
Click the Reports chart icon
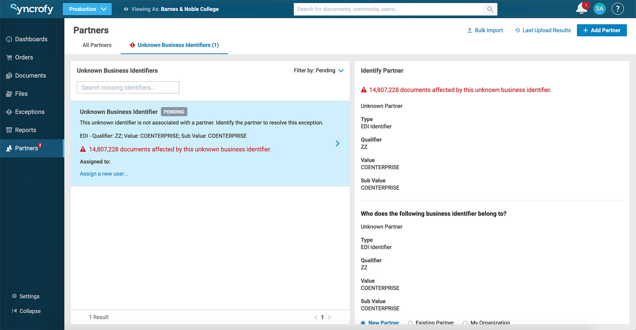tap(9, 130)
